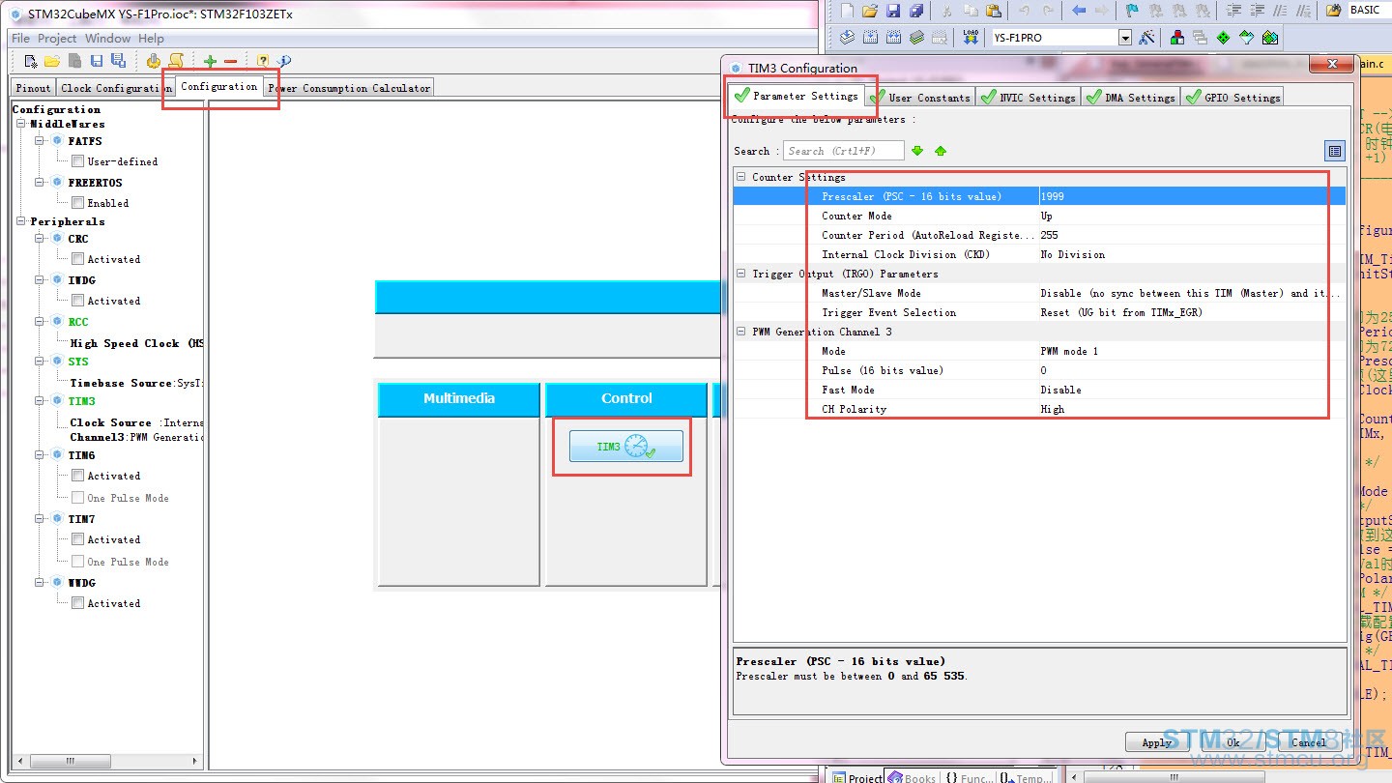Click Move Up green arrow next to Search
Viewport: 1392px width, 783px height.
[941, 151]
